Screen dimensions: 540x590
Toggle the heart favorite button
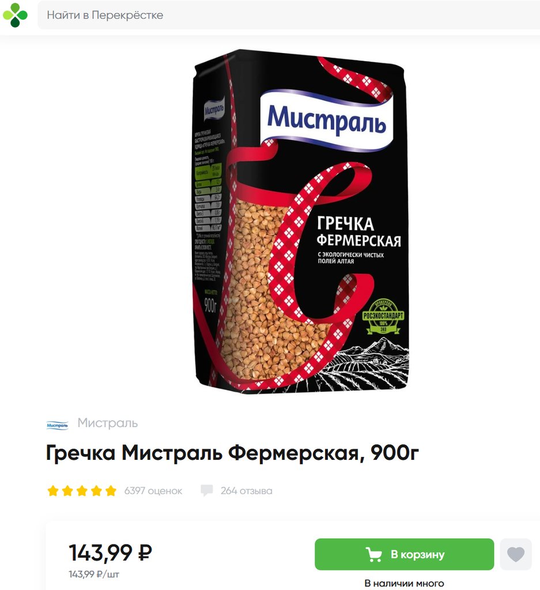516,554
